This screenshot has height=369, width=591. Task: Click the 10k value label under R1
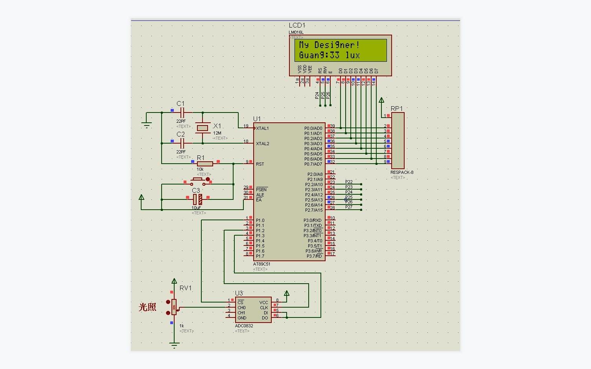pyautogui.click(x=200, y=169)
